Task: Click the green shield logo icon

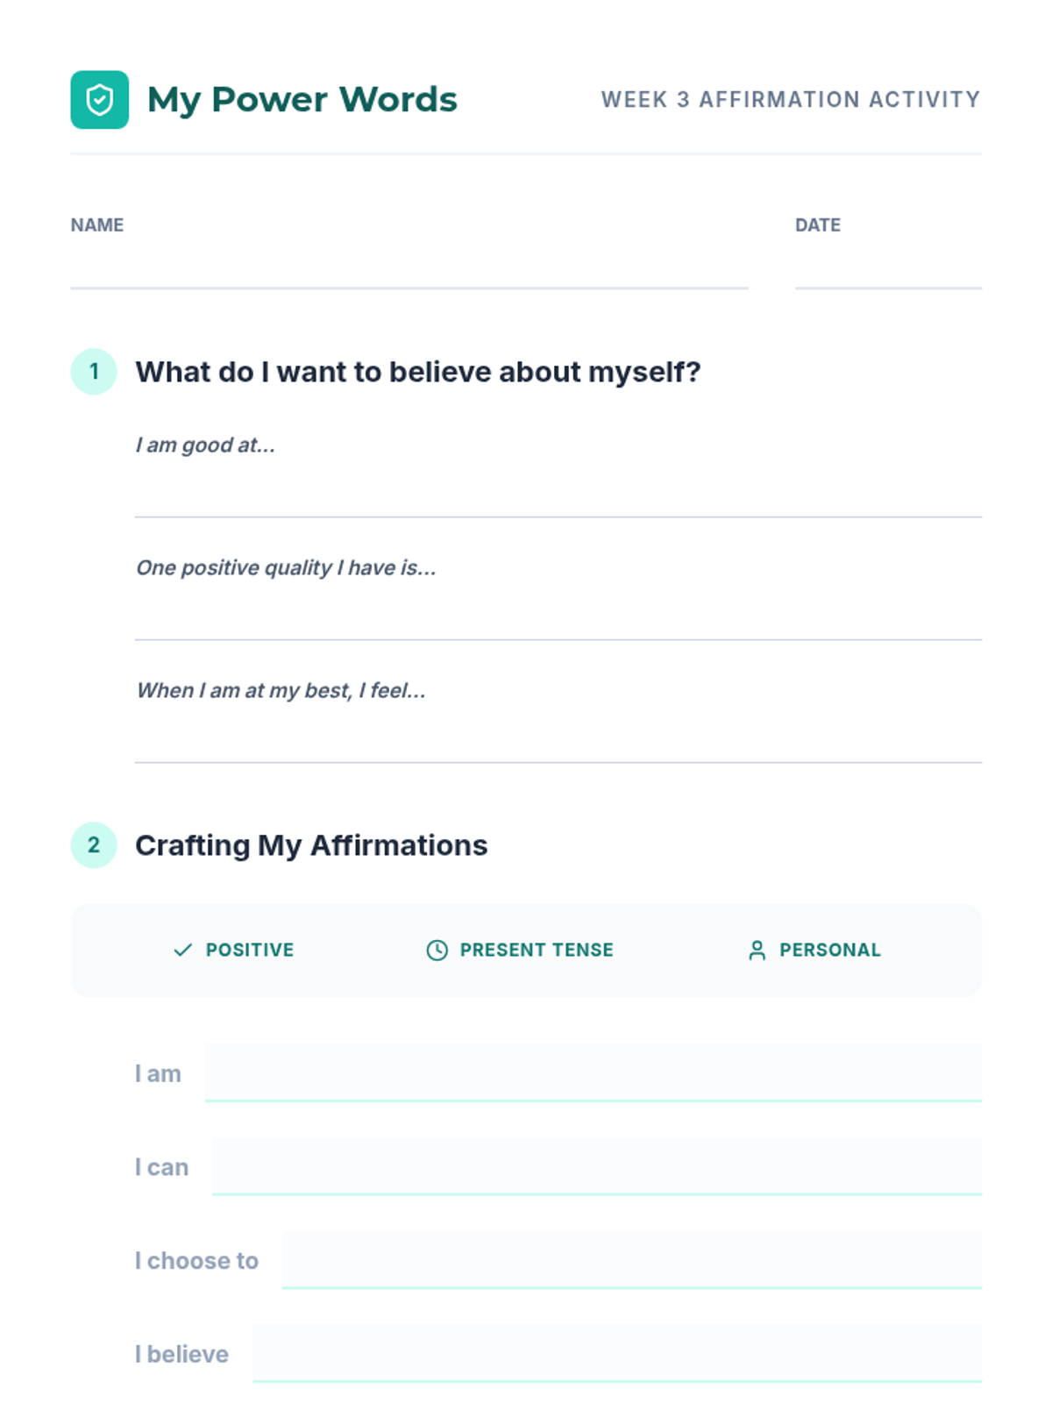Action: coord(99,99)
